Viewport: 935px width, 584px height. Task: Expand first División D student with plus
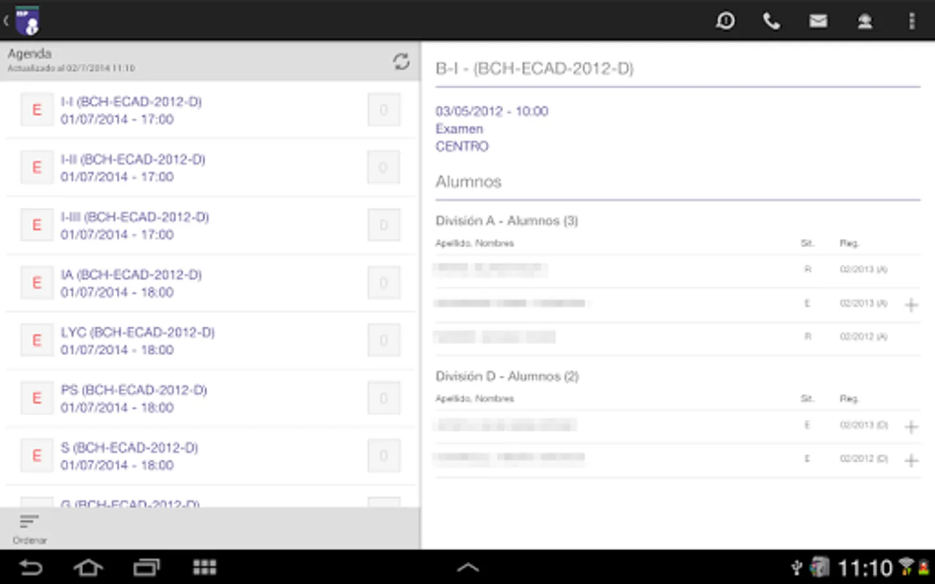point(911,426)
